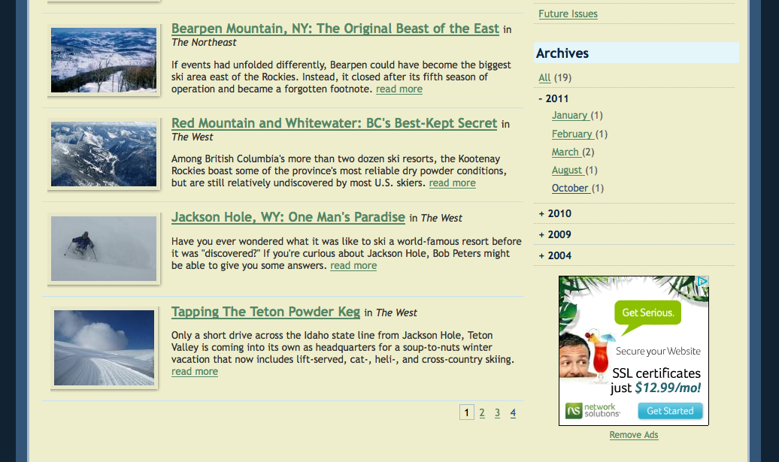Collapse the 2011 archive year
Screen dimensions: 779x462
553,98
